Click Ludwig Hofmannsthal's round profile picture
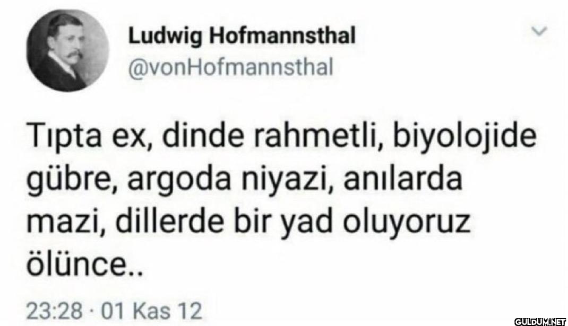568x326 pixels. point(68,50)
